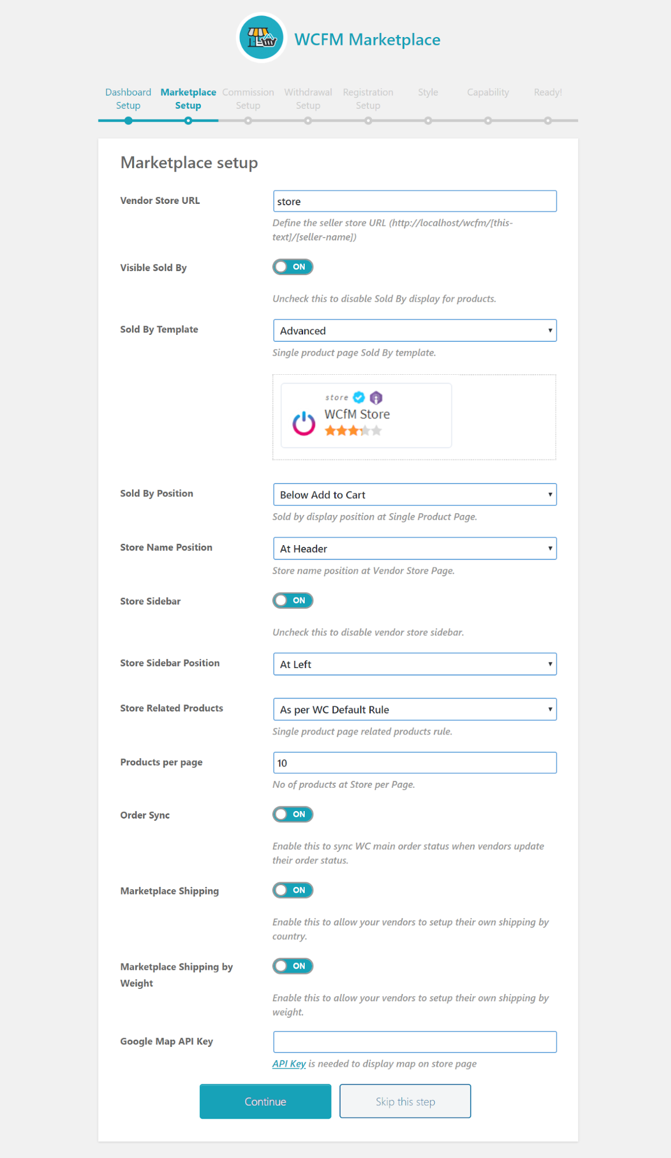Image resolution: width=671 pixels, height=1158 pixels.
Task: Disable Marketplace Shipping by Weight
Action: pyautogui.click(x=293, y=966)
